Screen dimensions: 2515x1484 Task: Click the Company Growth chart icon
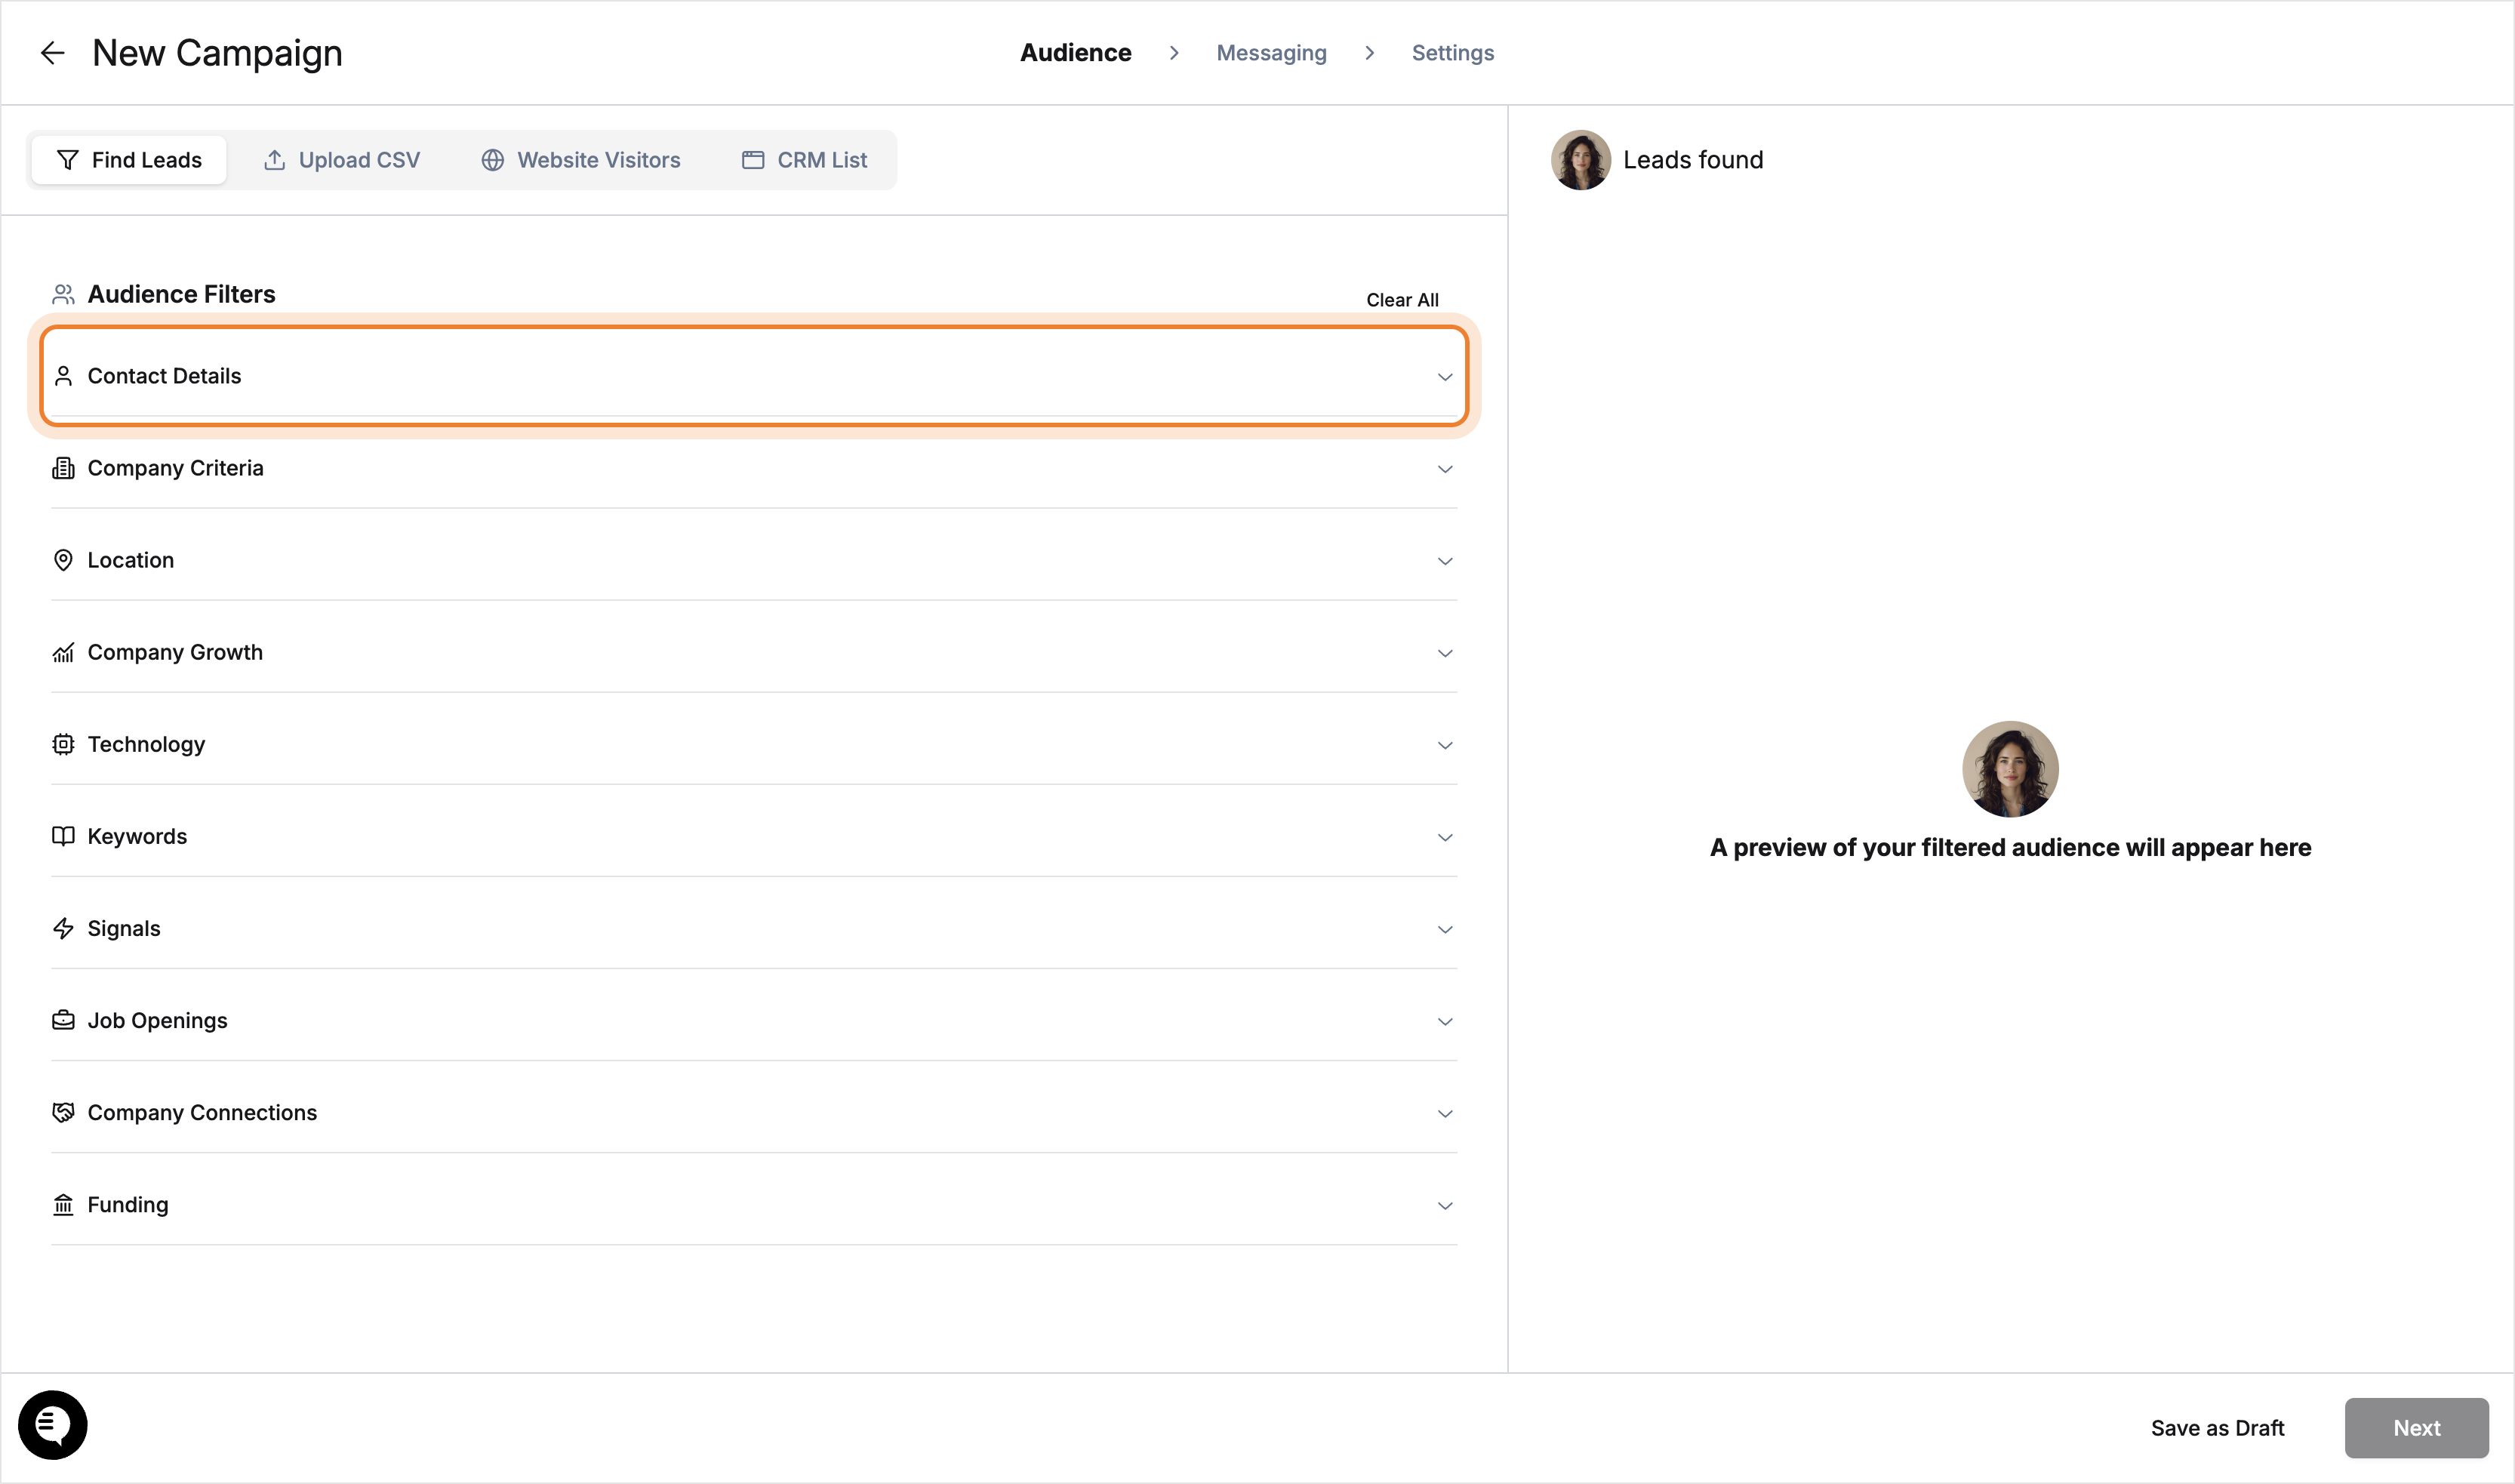tap(63, 652)
